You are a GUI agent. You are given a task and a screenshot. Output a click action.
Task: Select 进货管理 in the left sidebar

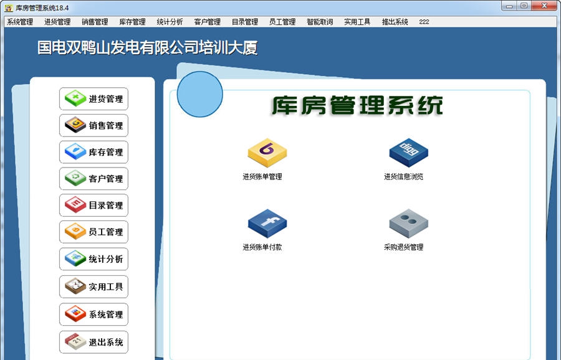[93, 98]
